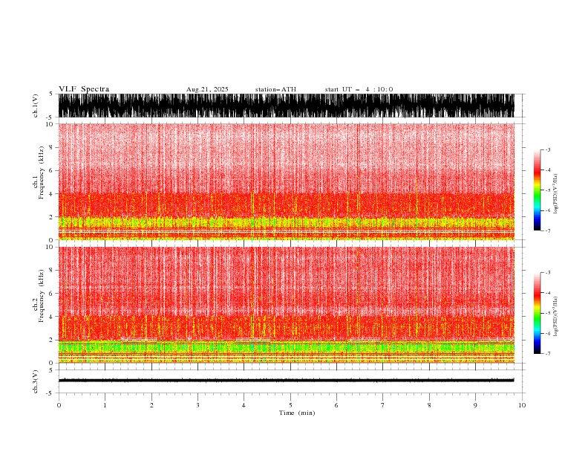Click the "-3" label on ch.1 colorbar
Viewport: 588px width, 455px height.
547,149
